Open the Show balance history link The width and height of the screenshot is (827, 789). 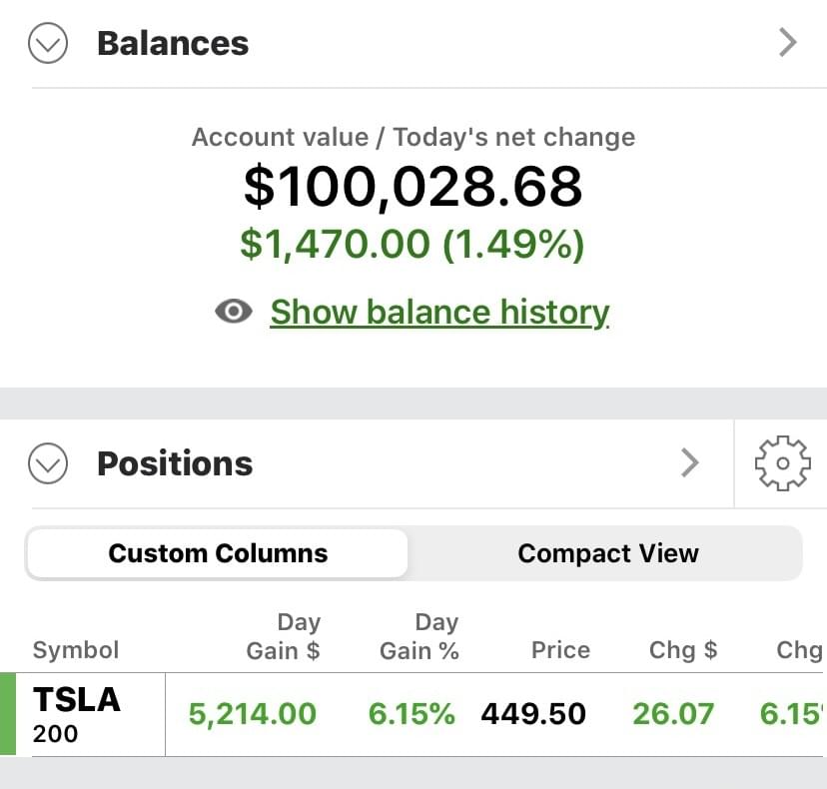tap(439, 312)
